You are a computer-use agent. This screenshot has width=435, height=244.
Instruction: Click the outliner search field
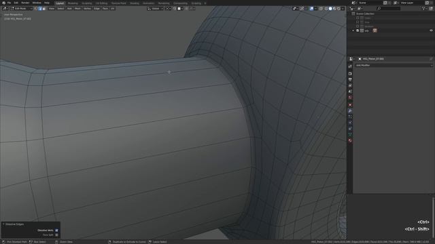coord(389,9)
